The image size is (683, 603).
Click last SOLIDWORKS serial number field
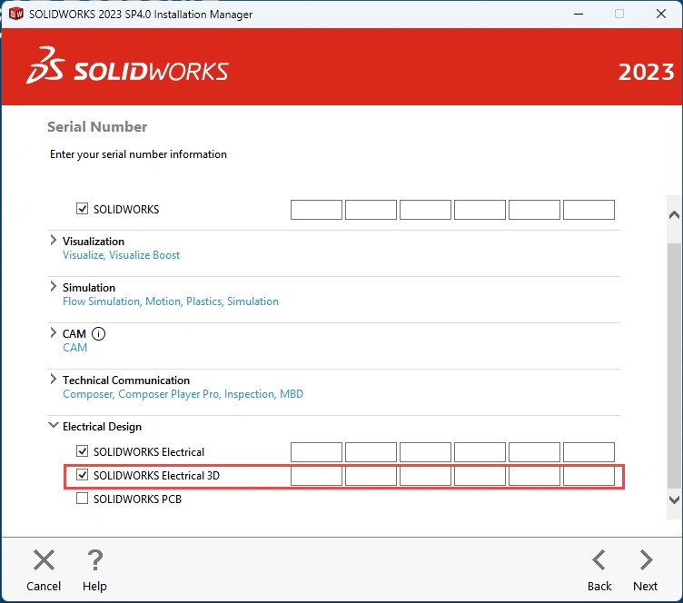click(589, 210)
